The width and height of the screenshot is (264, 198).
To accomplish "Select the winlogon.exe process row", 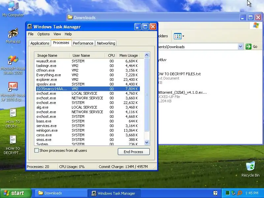I will point(88,130).
